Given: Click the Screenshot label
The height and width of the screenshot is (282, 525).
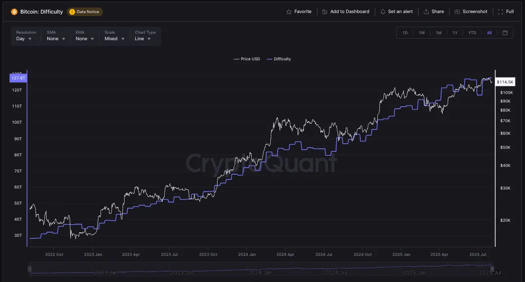Looking at the screenshot, I should [x=475, y=12].
